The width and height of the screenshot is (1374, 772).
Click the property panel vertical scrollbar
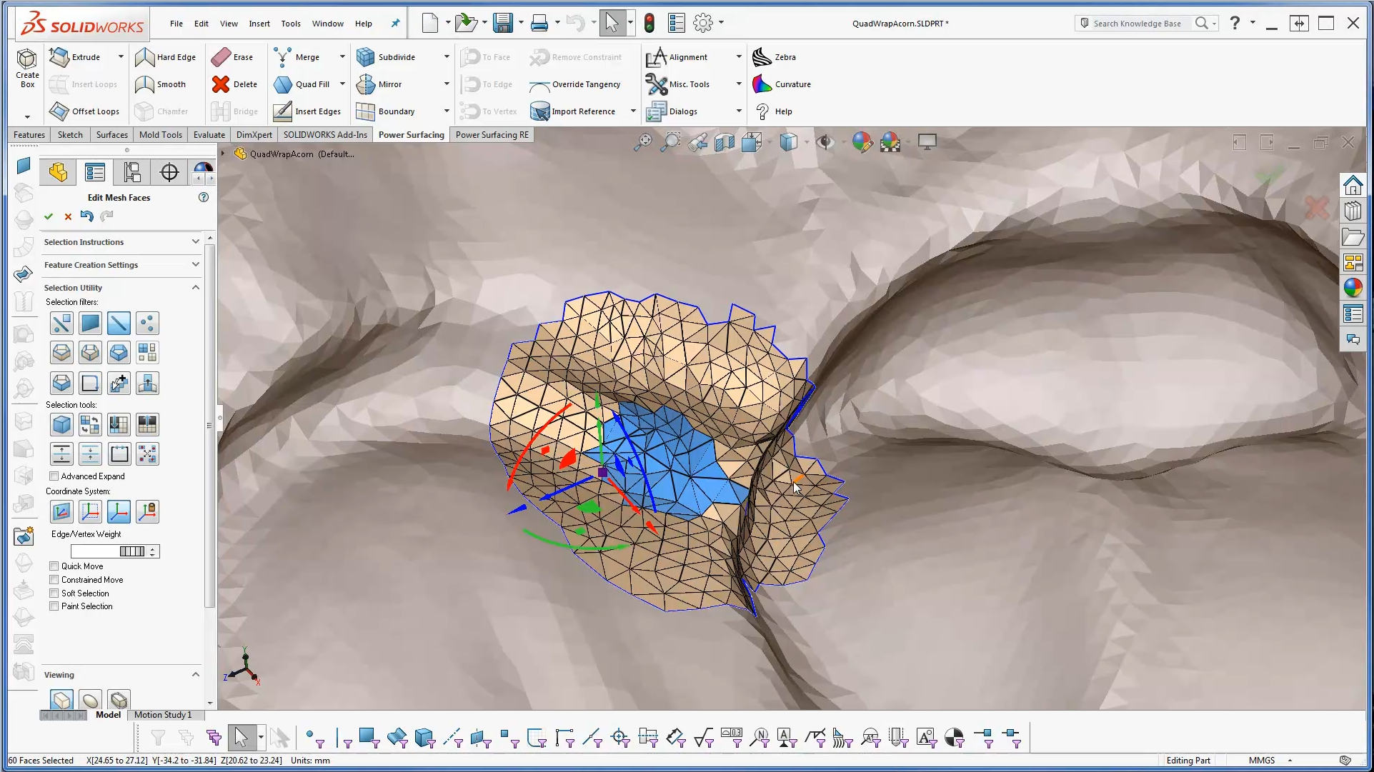click(x=210, y=427)
